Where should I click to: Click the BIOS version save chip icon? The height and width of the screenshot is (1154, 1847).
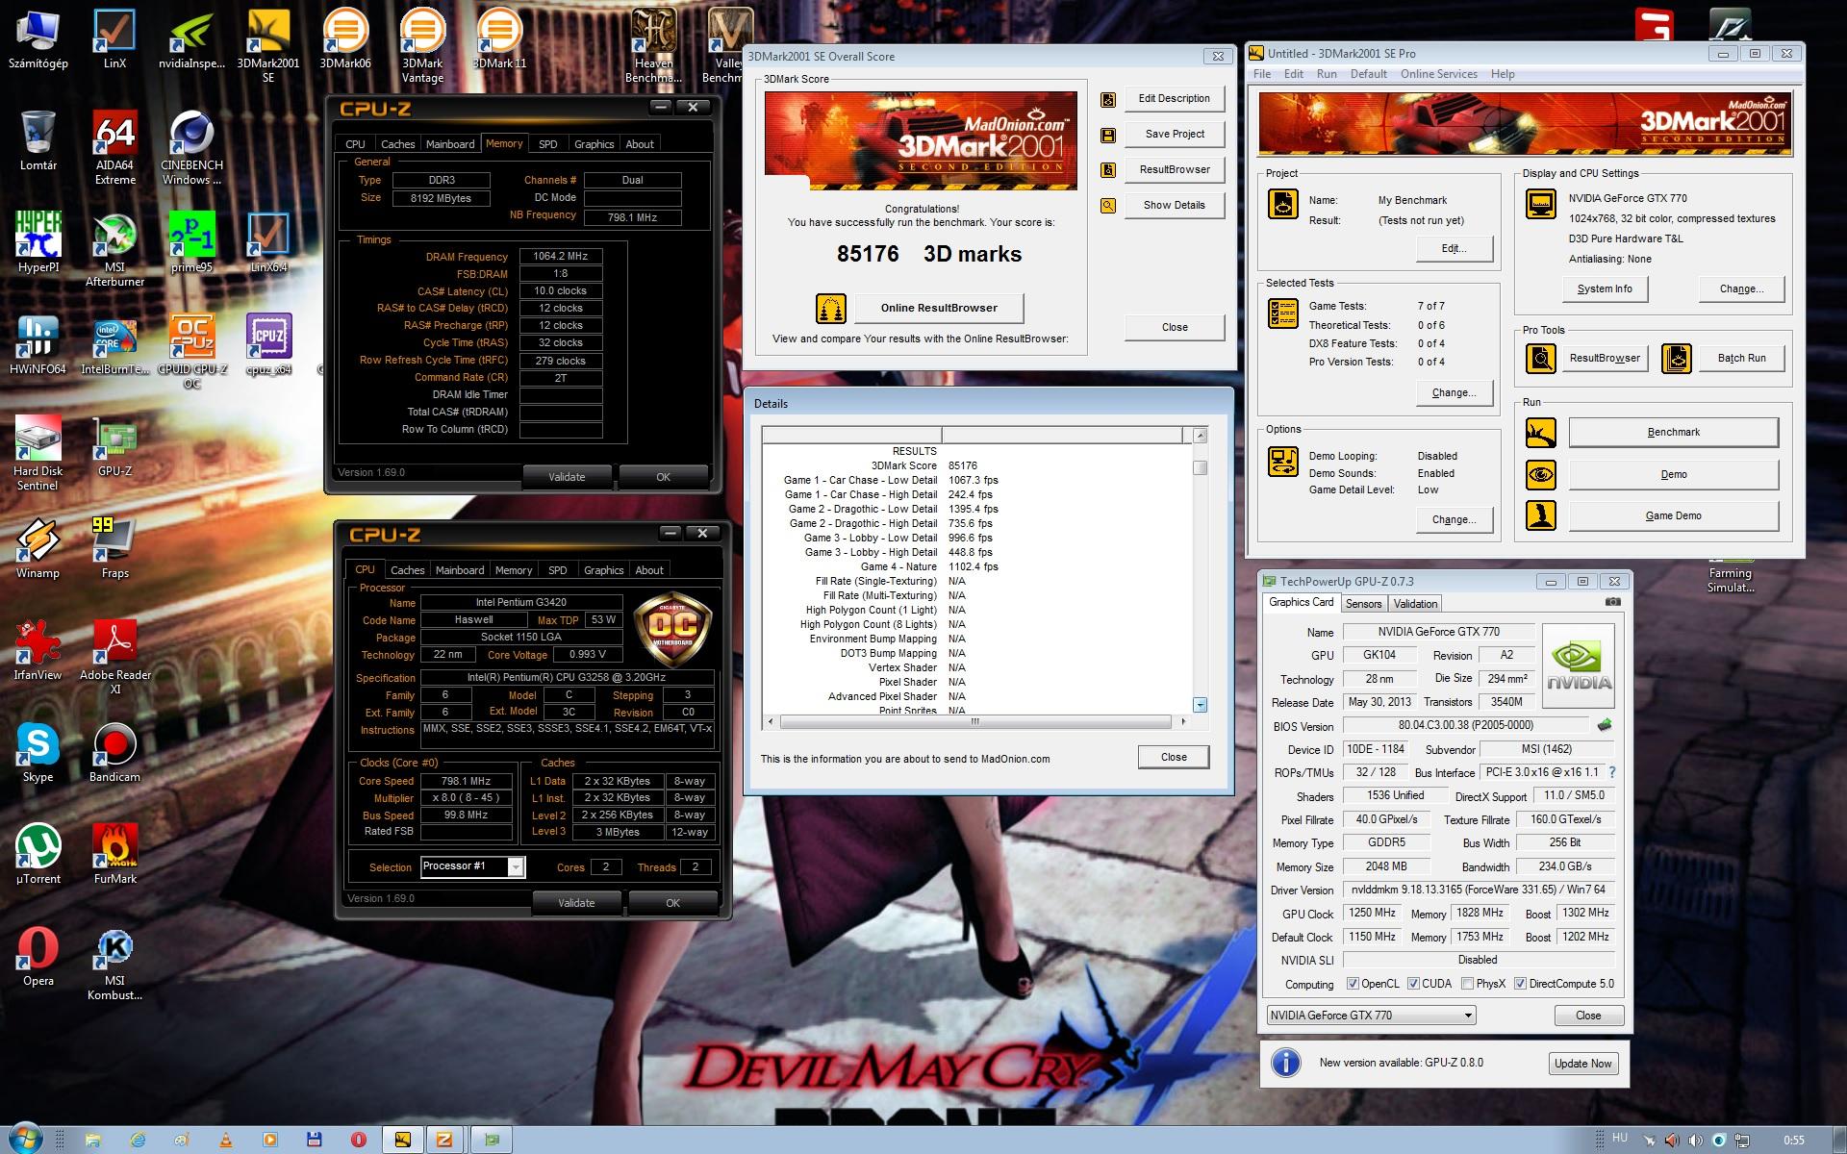1604,725
